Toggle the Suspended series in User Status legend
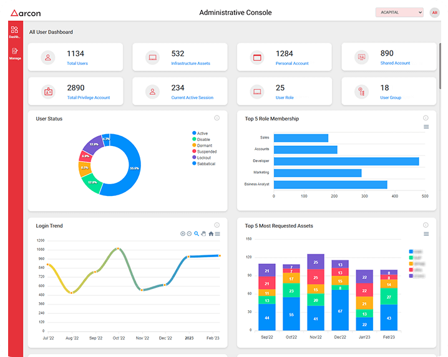The image size is (448, 357). click(x=206, y=152)
